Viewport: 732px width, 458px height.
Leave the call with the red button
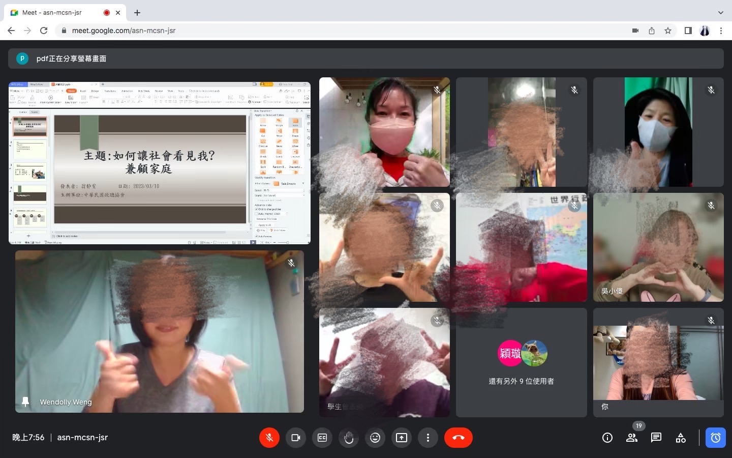tap(458, 438)
